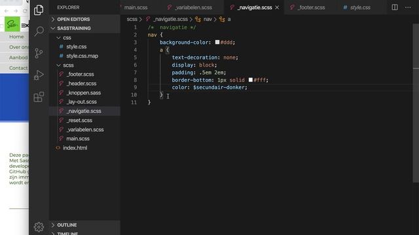Click the Home link in the browser page
This screenshot has height=235, width=419.
tap(16, 37)
